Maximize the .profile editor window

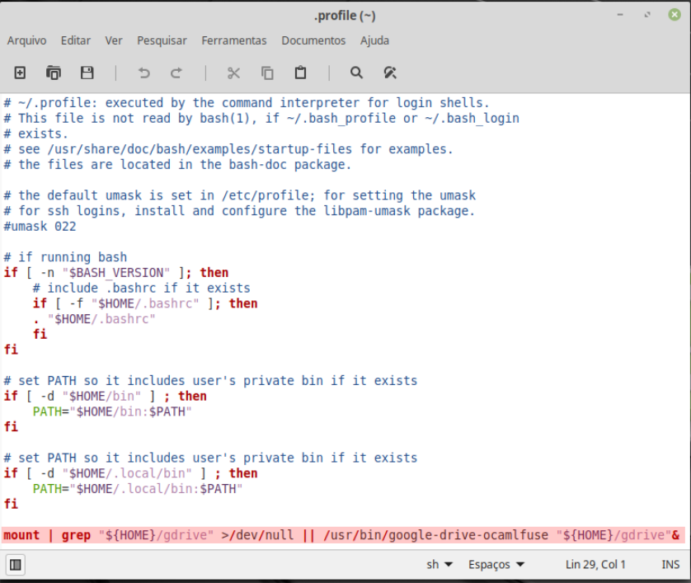[647, 15]
